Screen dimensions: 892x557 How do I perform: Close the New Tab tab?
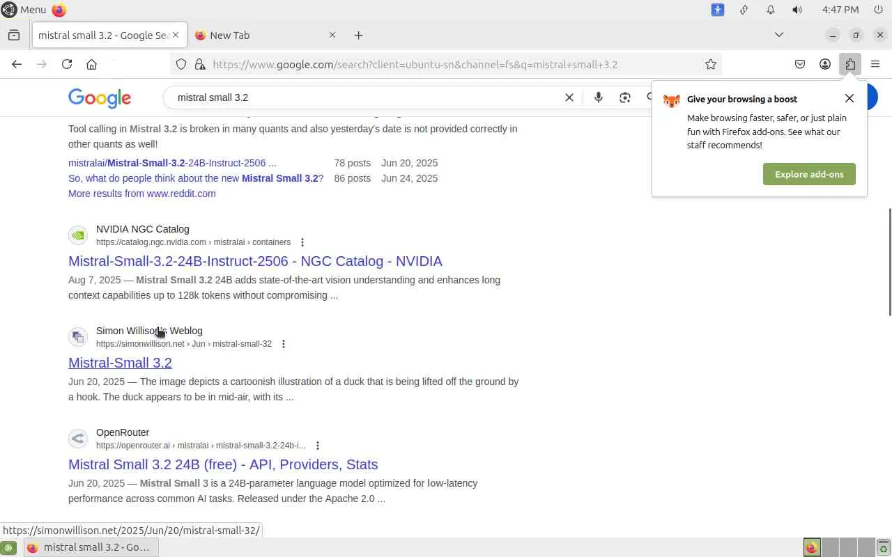click(x=332, y=35)
